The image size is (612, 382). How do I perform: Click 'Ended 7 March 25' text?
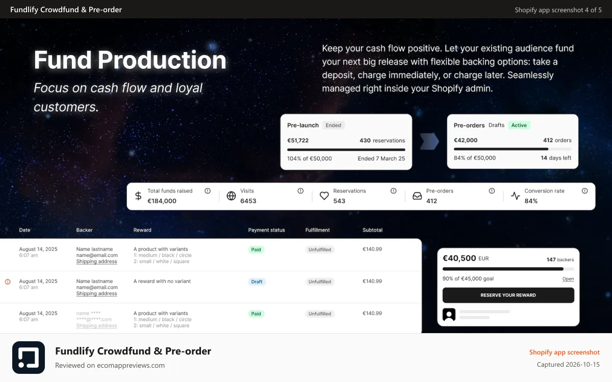(381, 158)
